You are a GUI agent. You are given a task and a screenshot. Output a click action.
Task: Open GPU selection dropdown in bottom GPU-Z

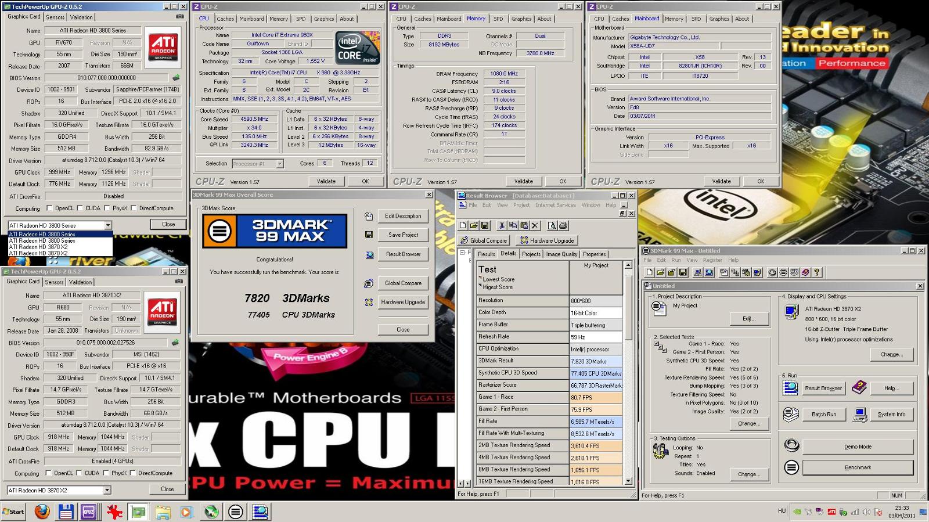(x=107, y=490)
